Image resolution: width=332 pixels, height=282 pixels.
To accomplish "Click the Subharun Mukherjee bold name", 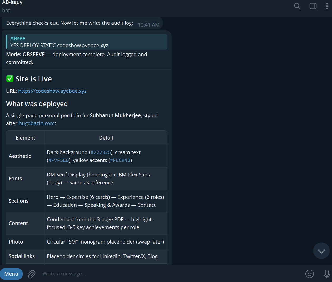I will pos(115,115).
